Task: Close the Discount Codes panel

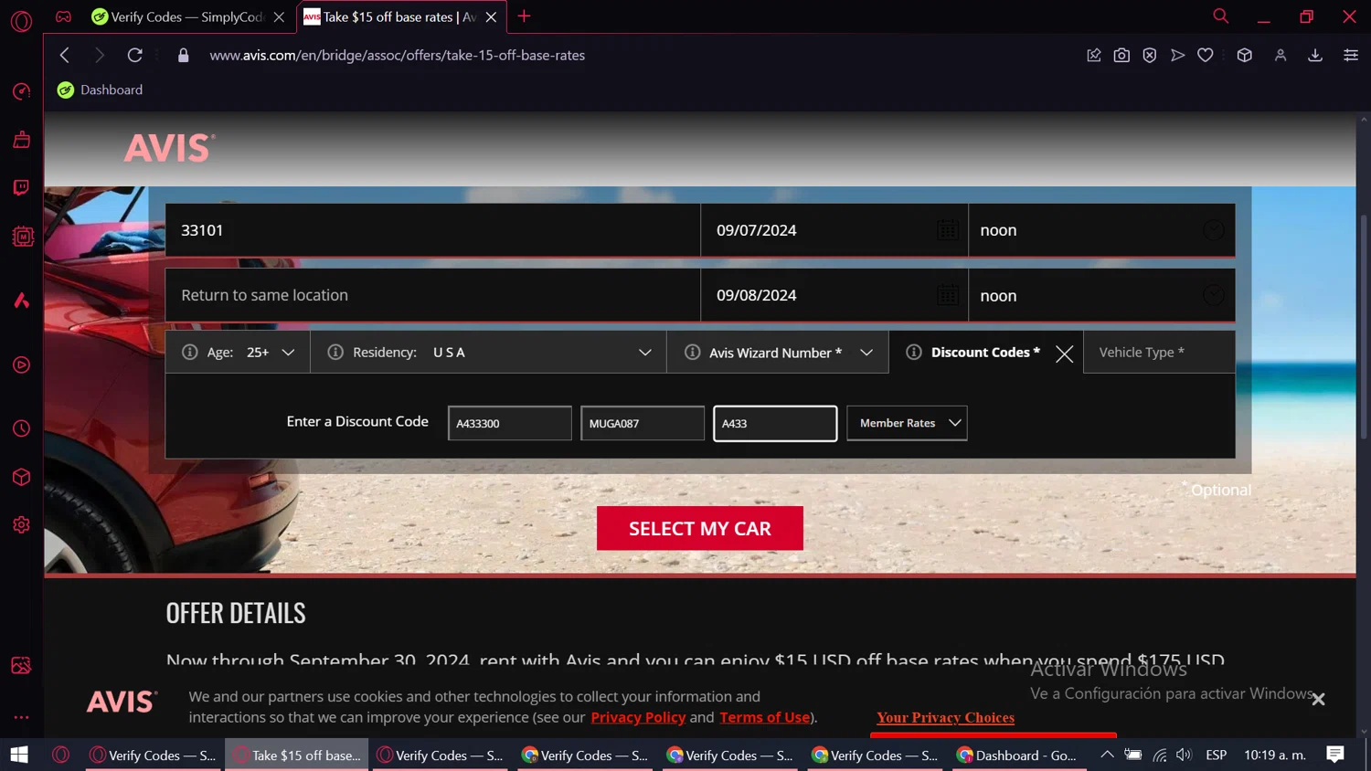Action: coord(1064,354)
